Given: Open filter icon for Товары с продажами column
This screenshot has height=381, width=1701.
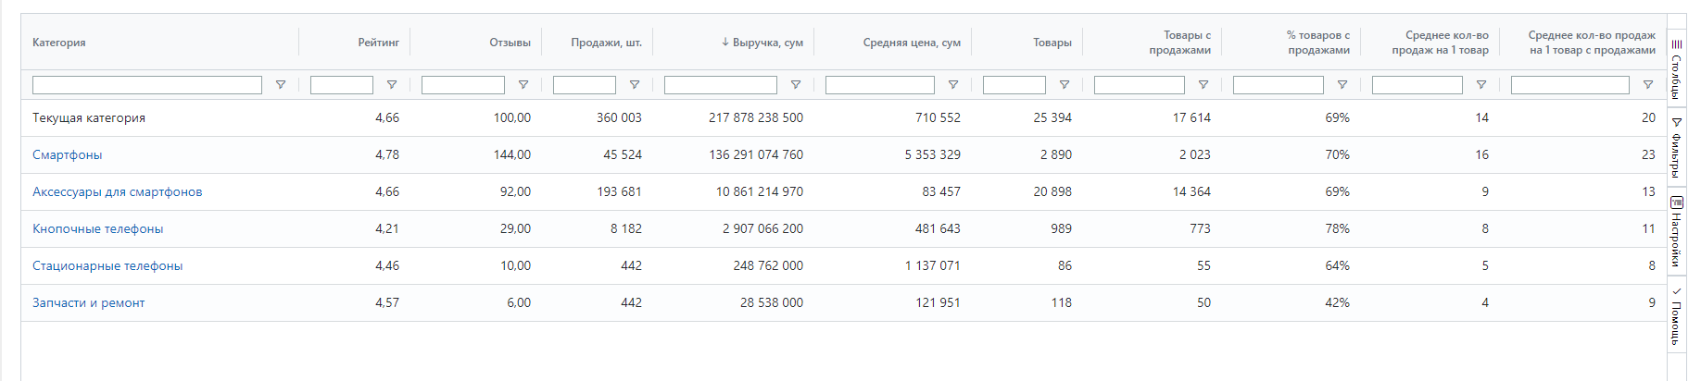Looking at the screenshot, I should coord(1203,85).
